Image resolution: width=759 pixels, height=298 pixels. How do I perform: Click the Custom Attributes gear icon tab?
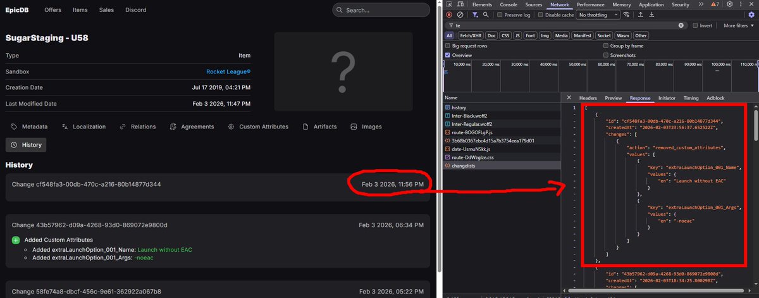[x=231, y=127]
